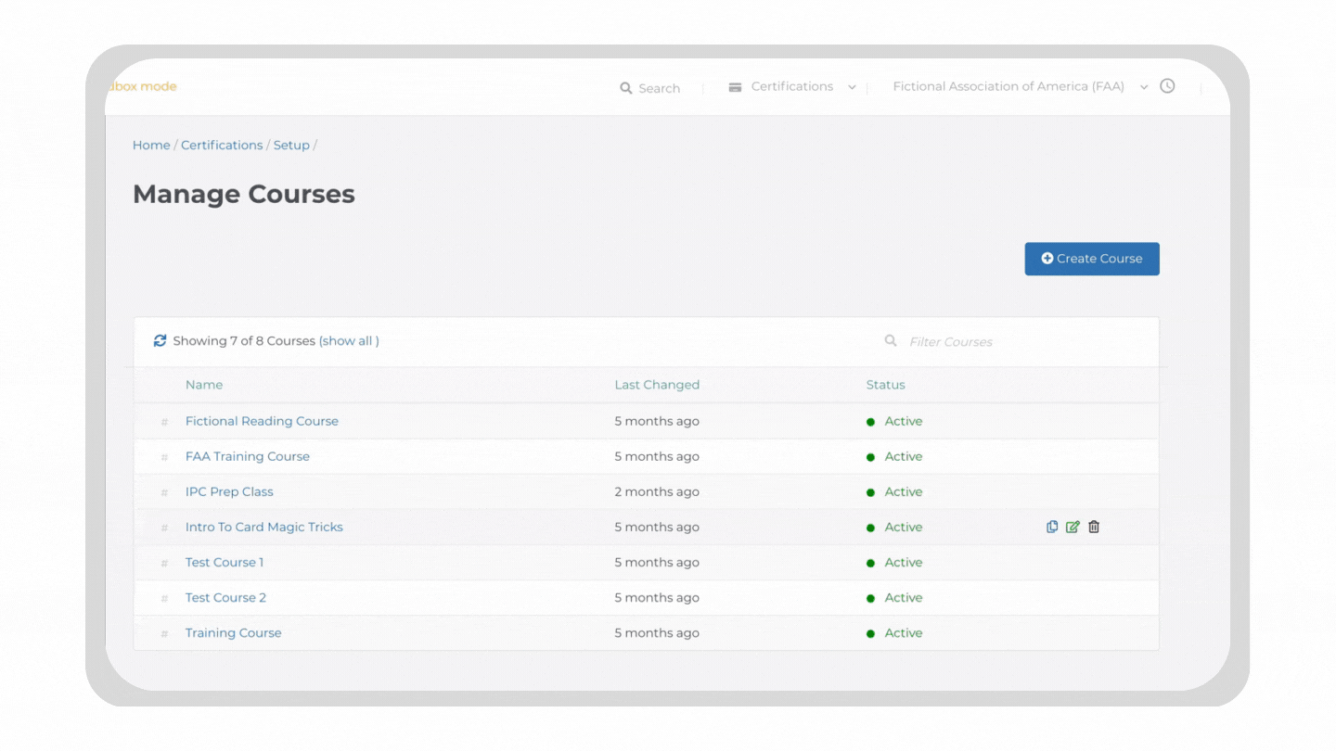Open the IPC Prep Class link

click(229, 491)
